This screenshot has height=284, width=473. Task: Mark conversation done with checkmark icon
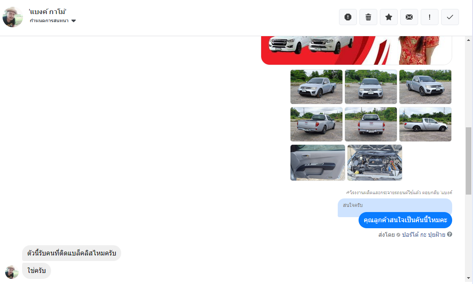pyautogui.click(x=450, y=17)
